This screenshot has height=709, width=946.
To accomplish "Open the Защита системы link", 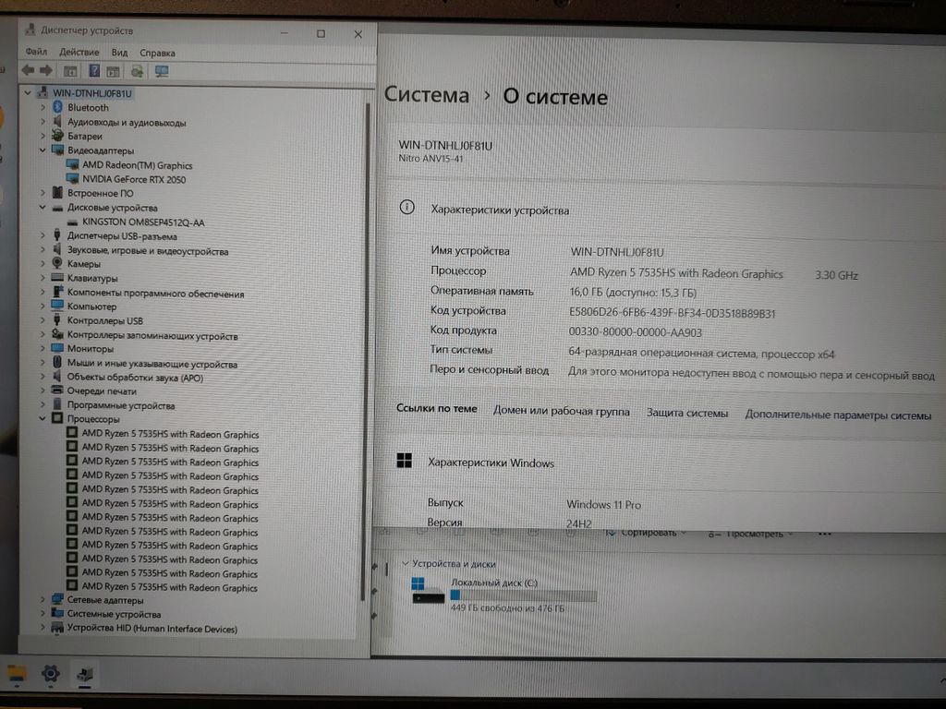I will 687,414.
